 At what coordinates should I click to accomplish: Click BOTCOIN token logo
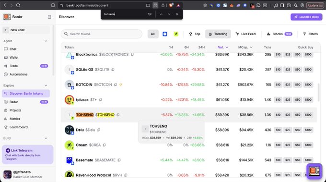tap(69, 85)
